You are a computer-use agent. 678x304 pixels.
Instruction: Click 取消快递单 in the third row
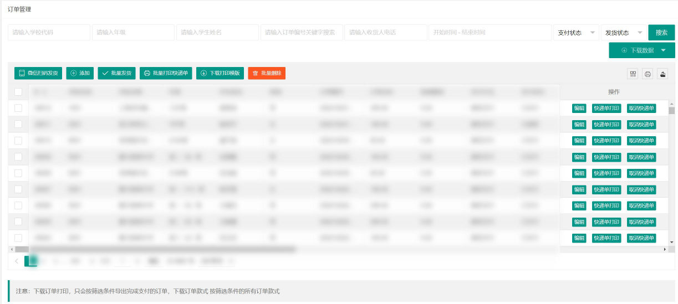[x=641, y=141]
